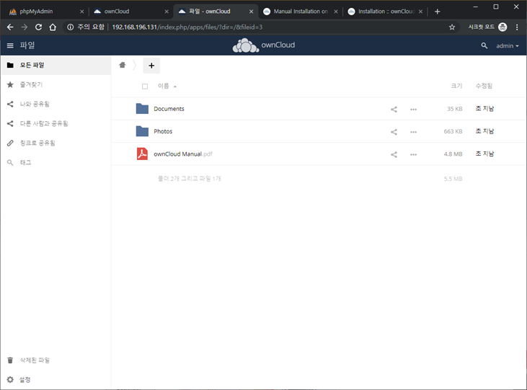527x390 pixels.
Task: Click the plus new file button
Action: click(151, 66)
